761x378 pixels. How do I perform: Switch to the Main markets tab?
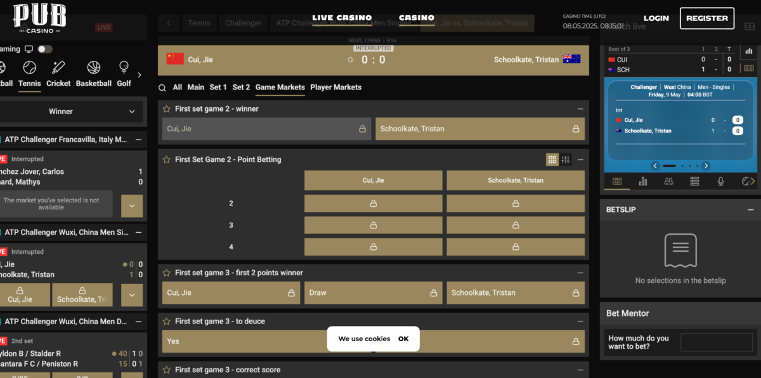[x=196, y=88]
